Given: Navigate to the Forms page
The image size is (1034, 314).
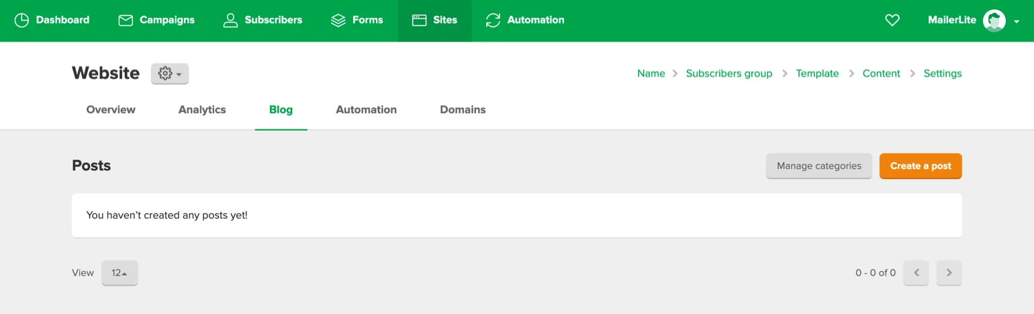Looking at the screenshot, I should (x=357, y=20).
